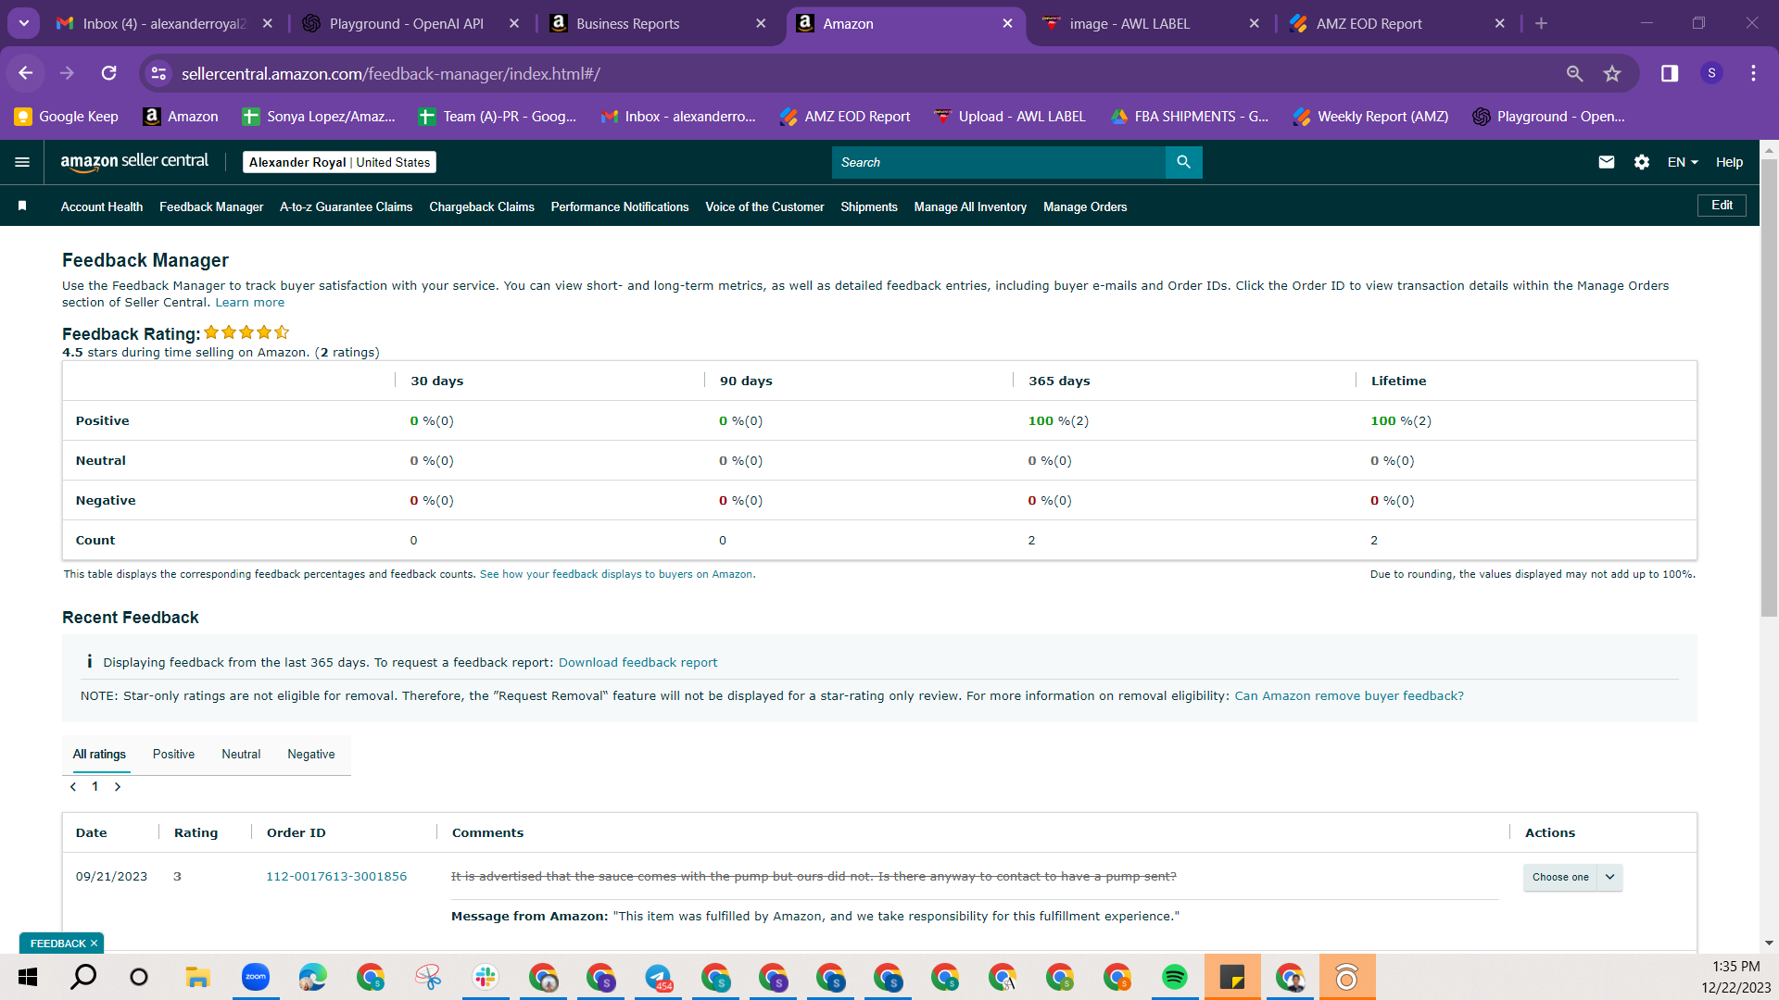The image size is (1779, 1000).
Task: Open 'Can Amazon remove buyer feedback?' link
Action: pos(1349,696)
